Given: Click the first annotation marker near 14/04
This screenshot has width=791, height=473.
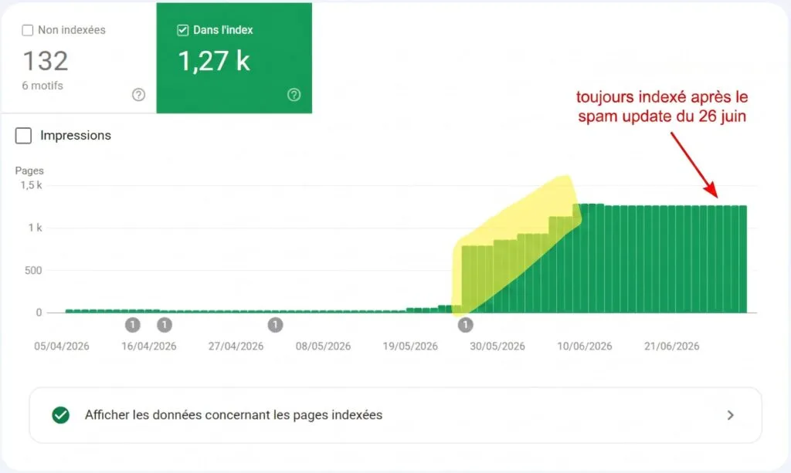Looking at the screenshot, I should click(133, 325).
